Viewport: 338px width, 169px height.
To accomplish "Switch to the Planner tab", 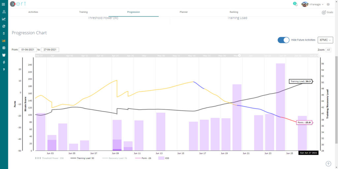I will coord(184,12).
